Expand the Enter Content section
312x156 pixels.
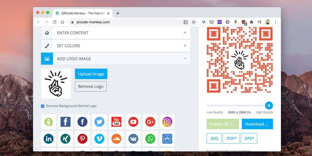[115, 33]
